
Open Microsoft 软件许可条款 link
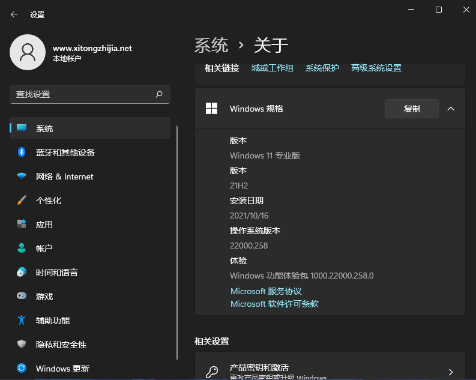[274, 304]
